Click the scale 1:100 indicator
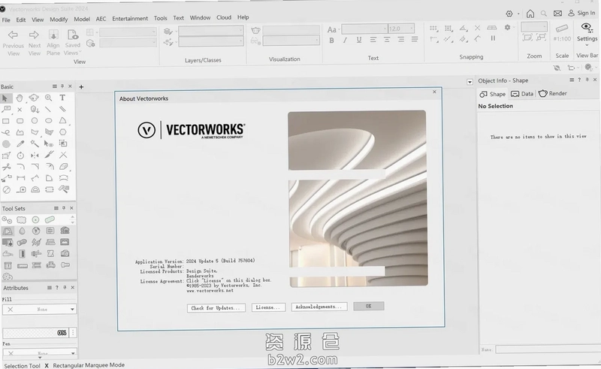This screenshot has width=601, height=369. (x=562, y=39)
